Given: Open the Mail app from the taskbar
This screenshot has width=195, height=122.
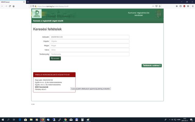Looking at the screenshot, I should pyautogui.click(x=71, y=120).
